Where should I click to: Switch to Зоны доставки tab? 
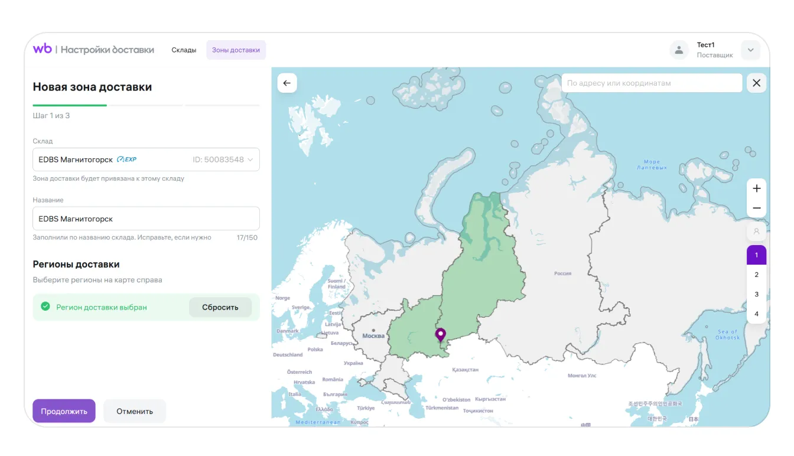pos(236,50)
